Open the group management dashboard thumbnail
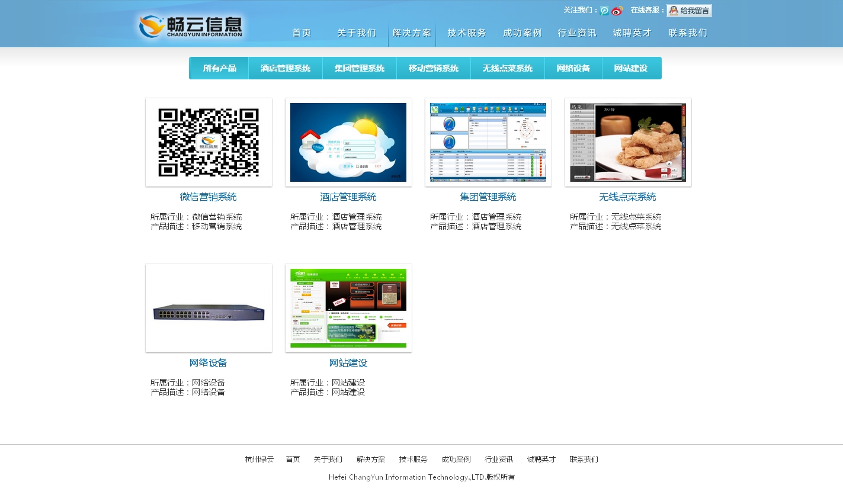 pyautogui.click(x=488, y=143)
